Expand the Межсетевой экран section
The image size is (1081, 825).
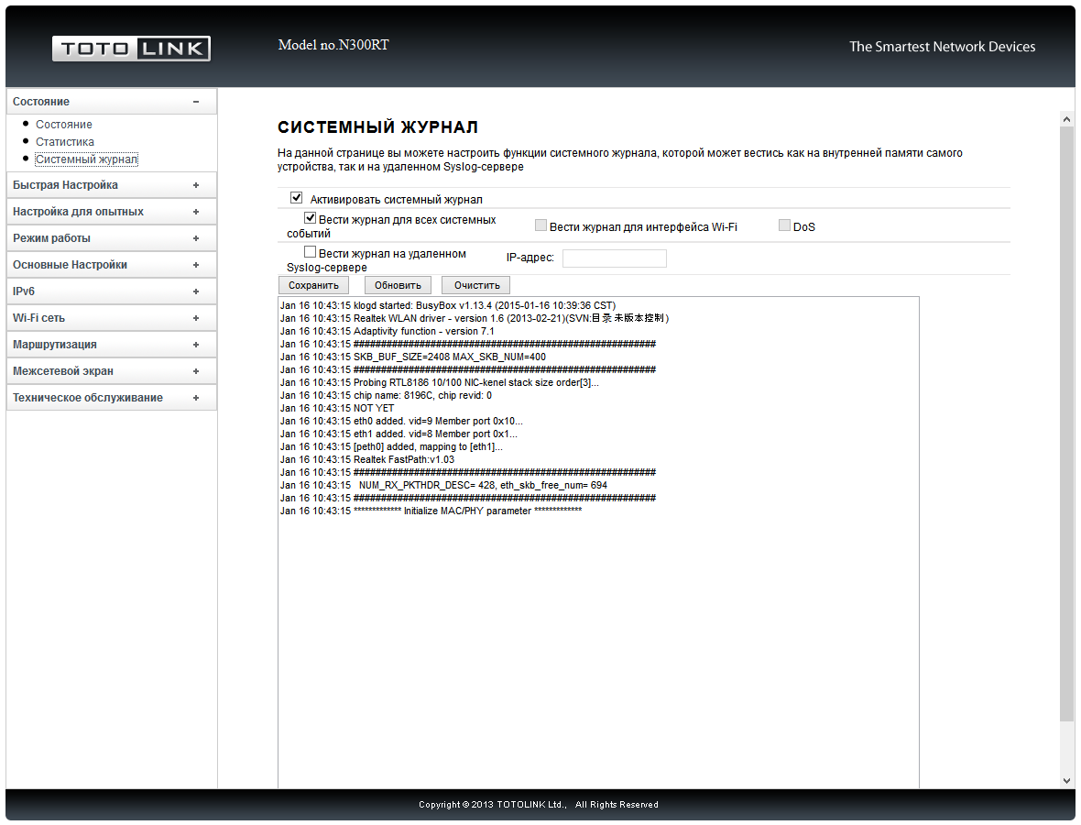(x=112, y=371)
